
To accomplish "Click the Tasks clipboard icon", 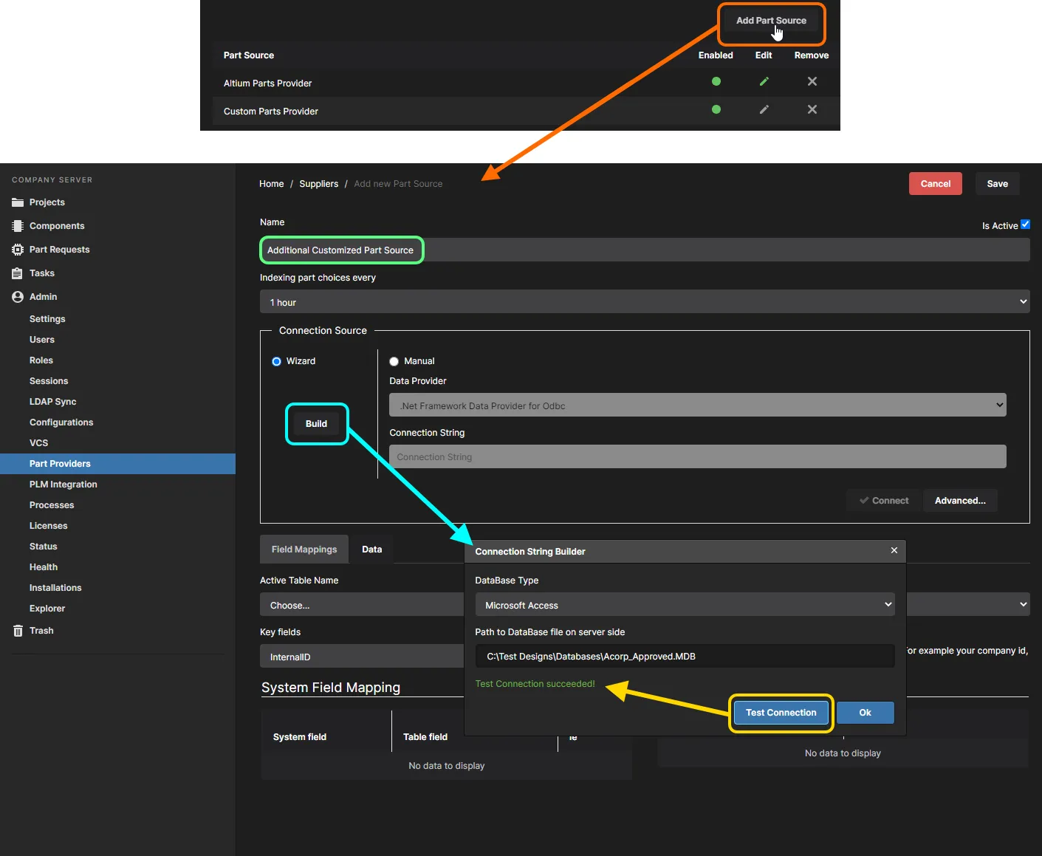I will tap(18, 273).
